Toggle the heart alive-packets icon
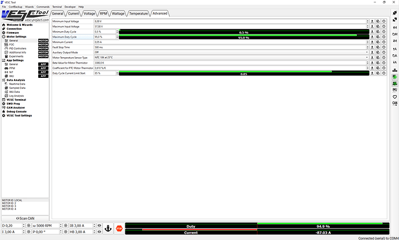Screen dimensions: 399x240 (395, 97)
